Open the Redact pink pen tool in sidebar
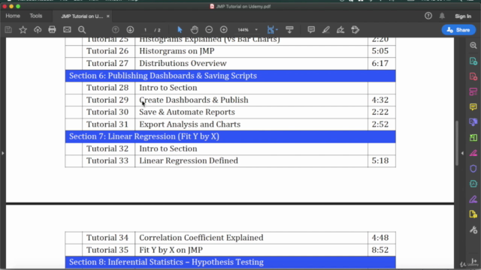Image resolution: width=481 pixels, height=270 pixels. point(473,153)
